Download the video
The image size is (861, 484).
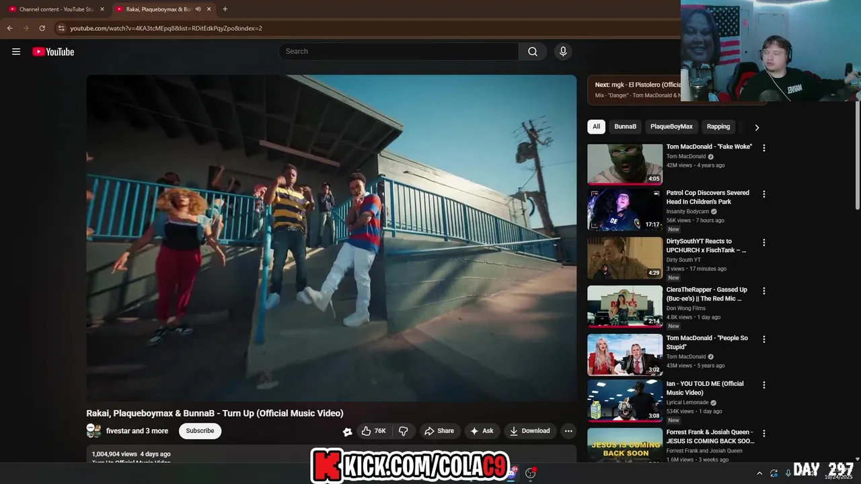coord(529,431)
